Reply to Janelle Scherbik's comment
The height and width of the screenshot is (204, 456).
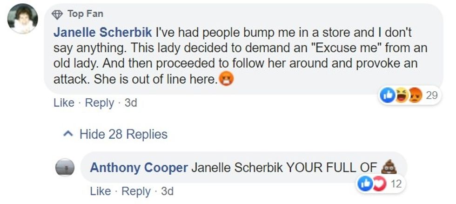[100, 103]
